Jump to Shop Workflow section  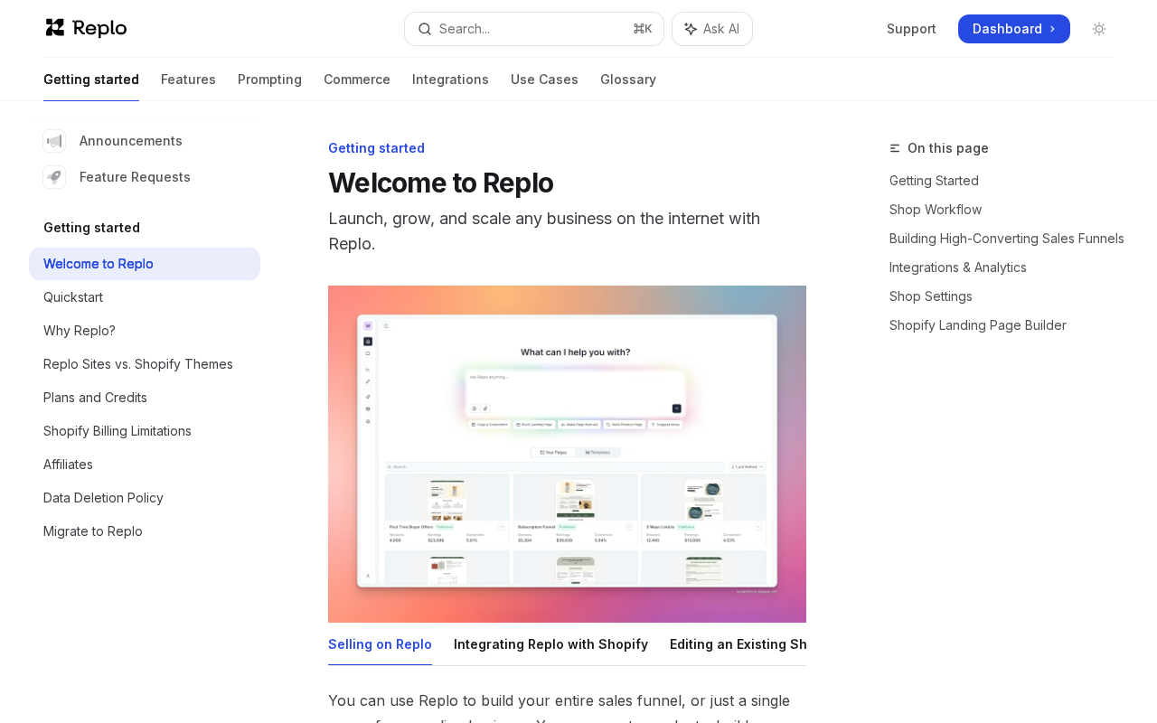(x=936, y=210)
